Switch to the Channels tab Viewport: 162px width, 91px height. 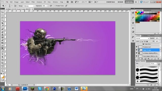(x=145, y=36)
